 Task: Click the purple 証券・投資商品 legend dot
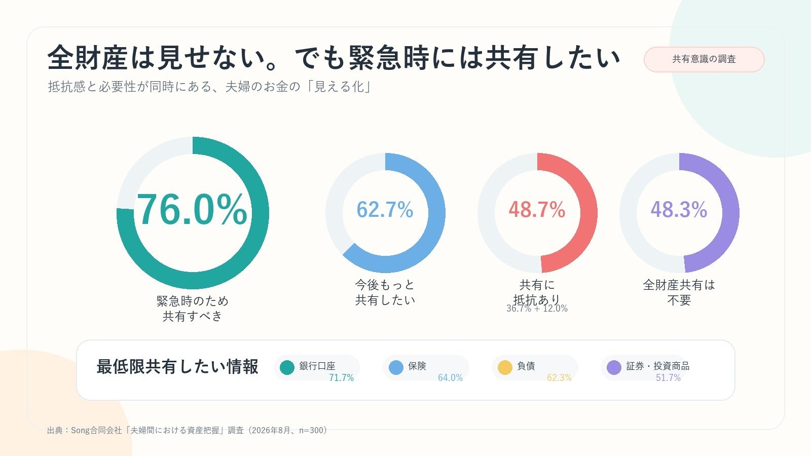[614, 367]
